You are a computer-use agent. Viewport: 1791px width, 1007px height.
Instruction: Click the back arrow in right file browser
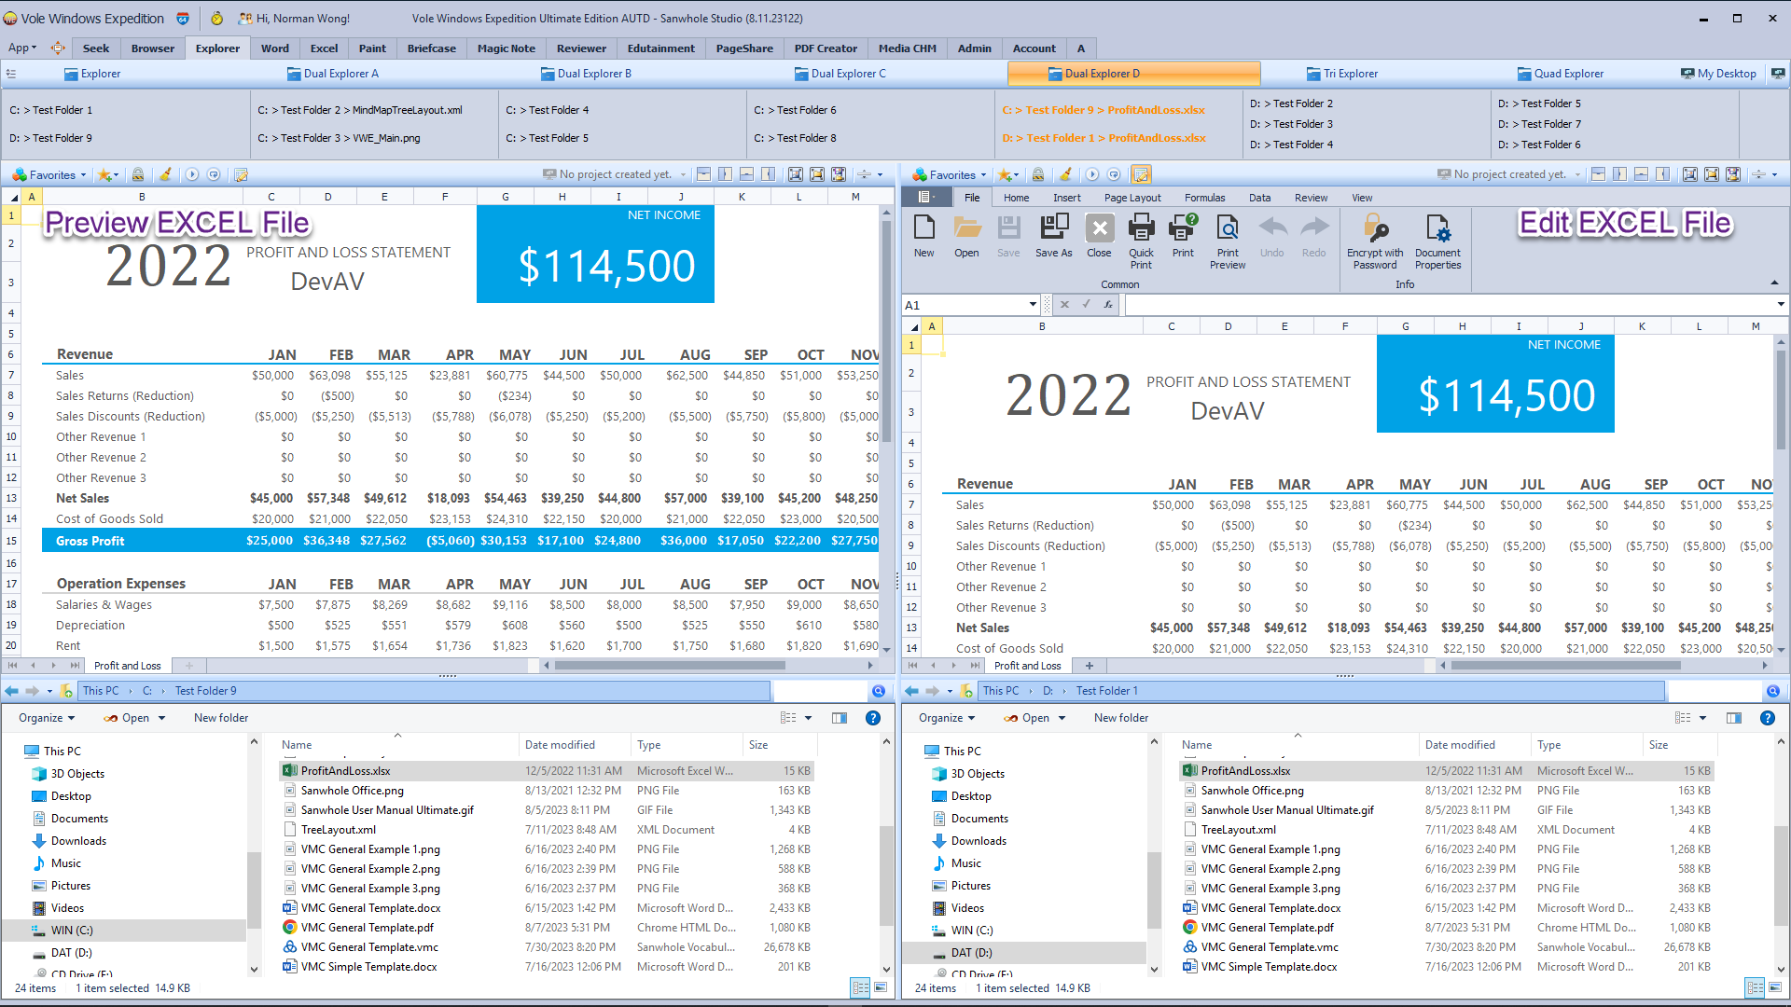pyautogui.click(x=912, y=691)
